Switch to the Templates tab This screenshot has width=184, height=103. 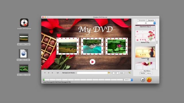tap(142, 20)
